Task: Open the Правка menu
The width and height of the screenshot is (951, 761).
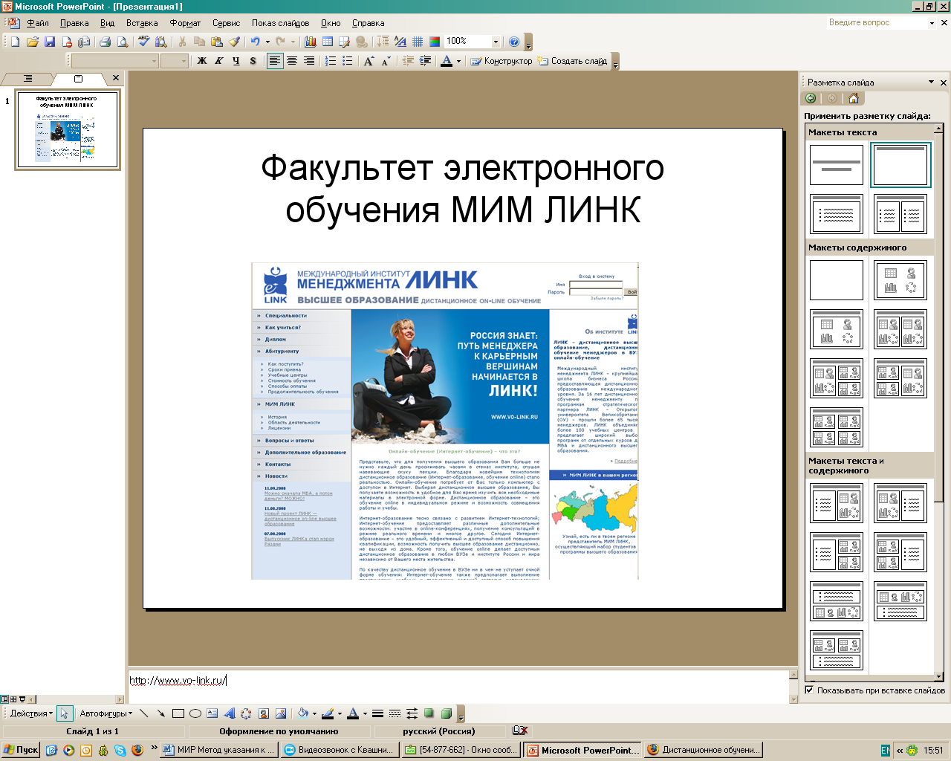Action: click(x=74, y=23)
